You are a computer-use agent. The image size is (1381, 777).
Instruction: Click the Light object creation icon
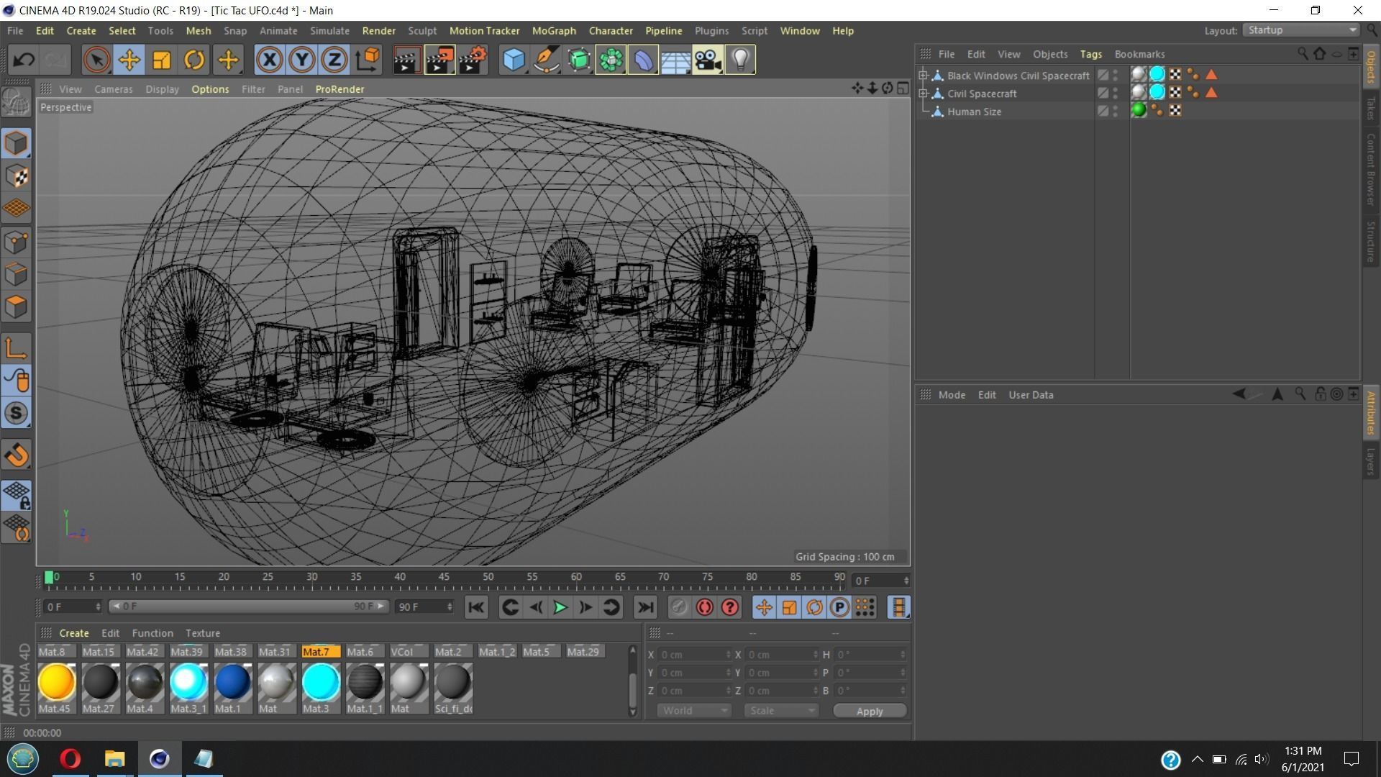pyautogui.click(x=740, y=60)
